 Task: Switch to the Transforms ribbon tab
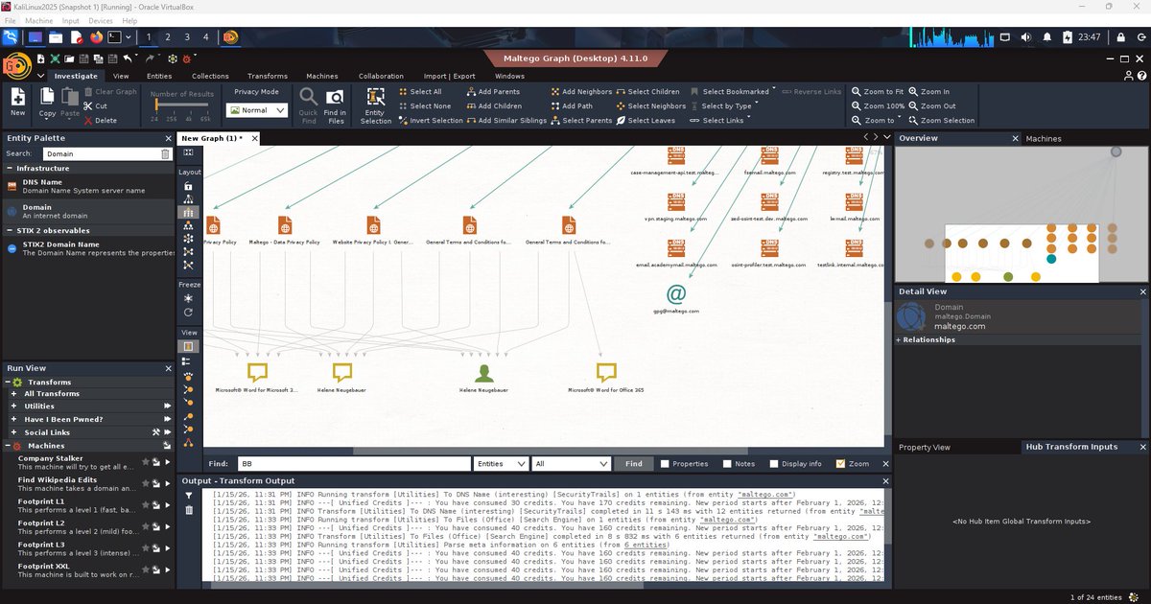(267, 76)
